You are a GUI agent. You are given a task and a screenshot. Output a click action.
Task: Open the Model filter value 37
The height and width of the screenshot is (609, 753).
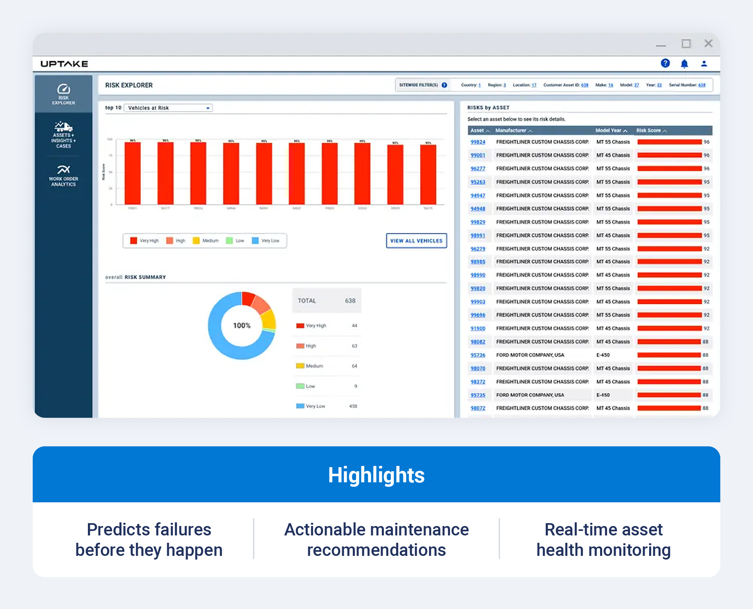tap(636, 85)
